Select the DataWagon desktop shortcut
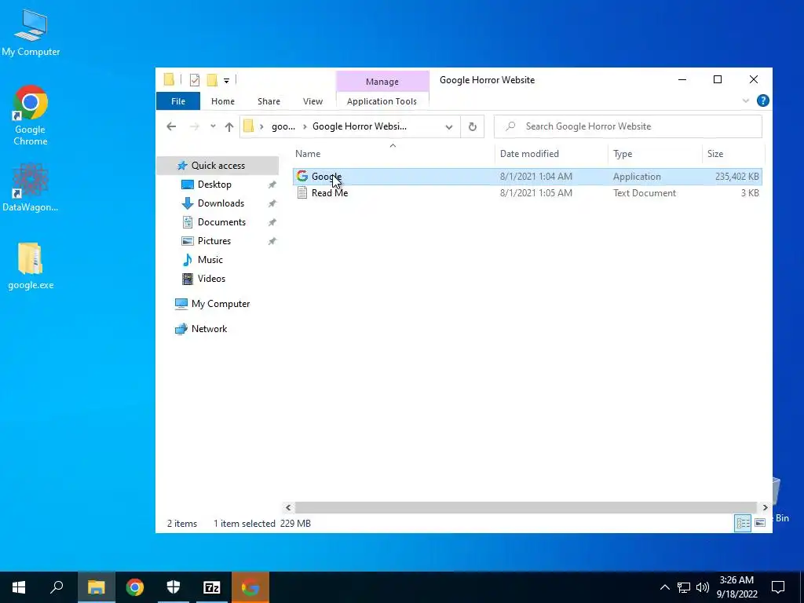804x603 pixels. pos(31,188)
